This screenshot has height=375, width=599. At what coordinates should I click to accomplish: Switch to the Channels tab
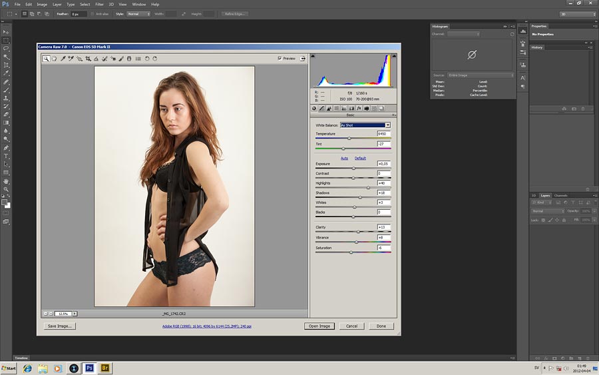click(560, 195)
